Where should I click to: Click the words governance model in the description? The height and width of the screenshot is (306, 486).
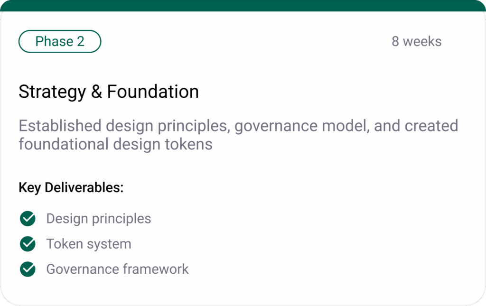(302, 126)
